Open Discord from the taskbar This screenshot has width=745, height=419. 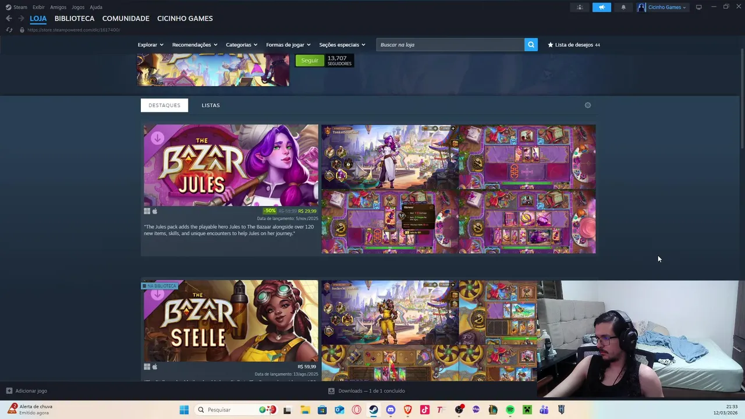click(x=391, y=410)
